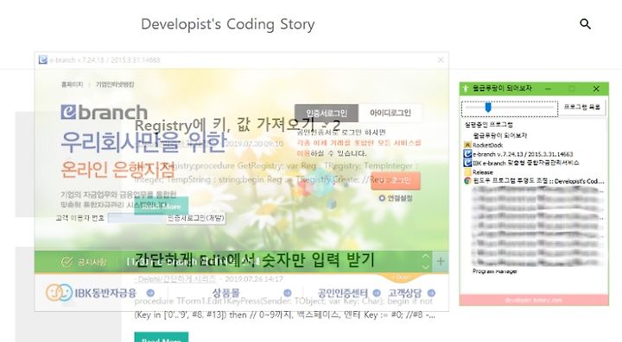Focus the 고객 이용자 번호 input field
This screenshot has width=622, height=342.
(x=136, y=218)
